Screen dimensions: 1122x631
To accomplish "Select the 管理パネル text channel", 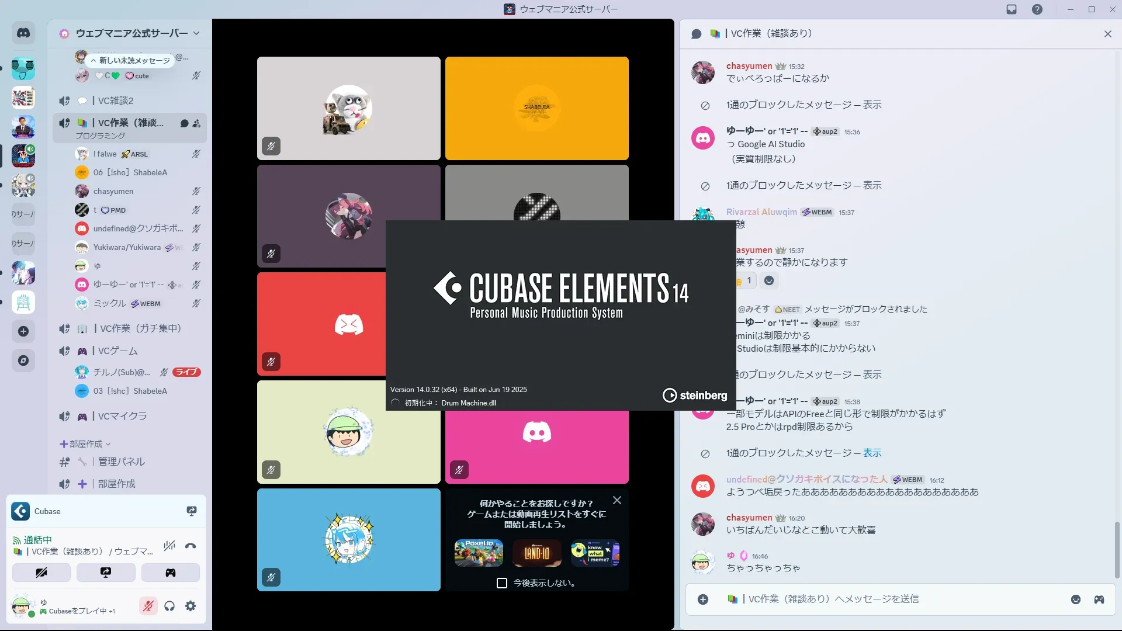I will 121,462.
